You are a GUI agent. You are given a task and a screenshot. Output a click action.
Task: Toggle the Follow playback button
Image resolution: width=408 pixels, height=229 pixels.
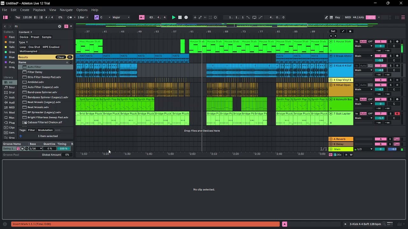tap(142, 17)
